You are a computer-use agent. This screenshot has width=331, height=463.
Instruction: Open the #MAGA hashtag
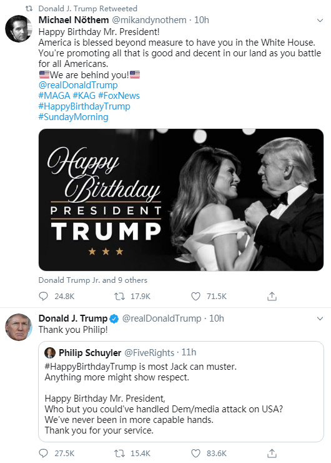(54, 96)
